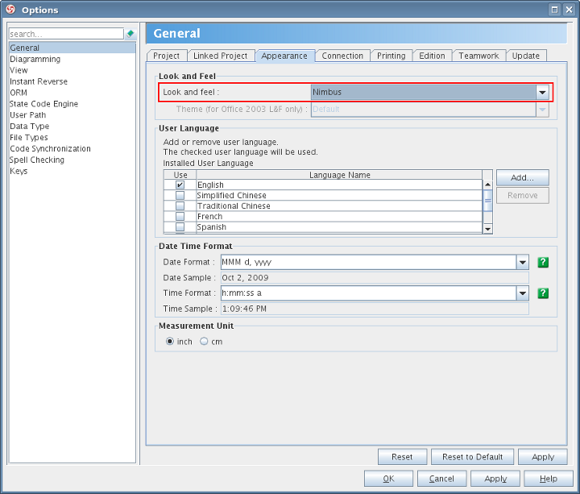
Task: Open Time Format help question icon
Action: 543,293
